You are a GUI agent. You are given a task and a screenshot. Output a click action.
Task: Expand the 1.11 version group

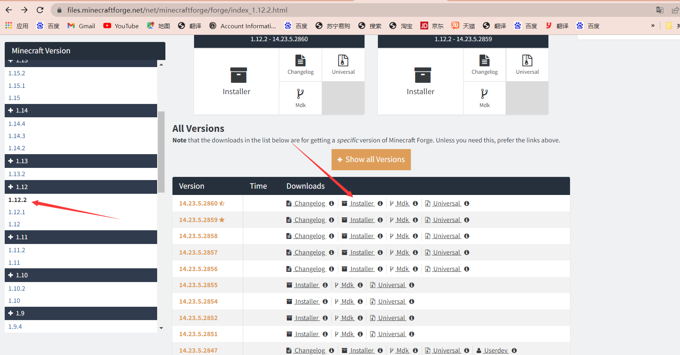(x=81, y=237)
